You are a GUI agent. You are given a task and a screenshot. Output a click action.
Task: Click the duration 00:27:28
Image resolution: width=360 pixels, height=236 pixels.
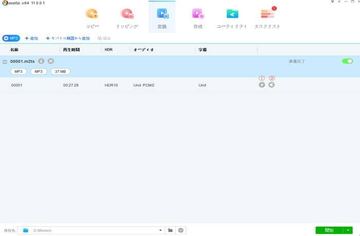pos(71,85)
